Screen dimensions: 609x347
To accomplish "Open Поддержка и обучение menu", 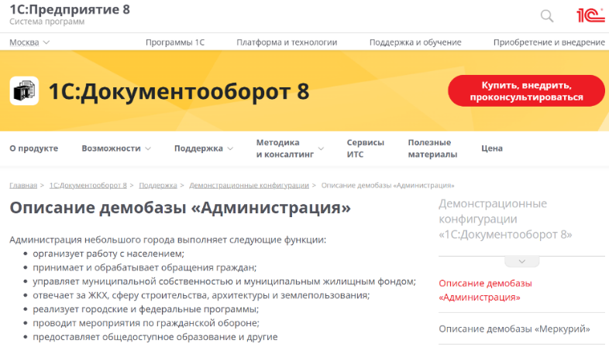I will pyautogui.click(x=415, y=43).
